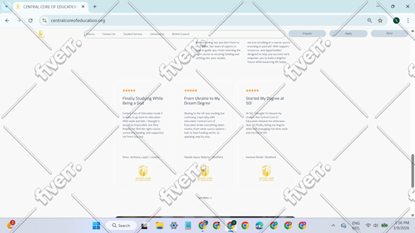This screenshot has width=415, height=233.
Task: Click logo under Natalie Jayne Roberts testimonial
Action: 204,173
